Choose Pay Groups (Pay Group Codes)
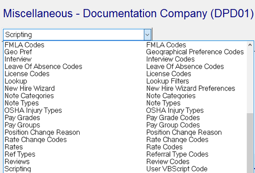Screen dimensions: 255x173 [x=125, y=125]
